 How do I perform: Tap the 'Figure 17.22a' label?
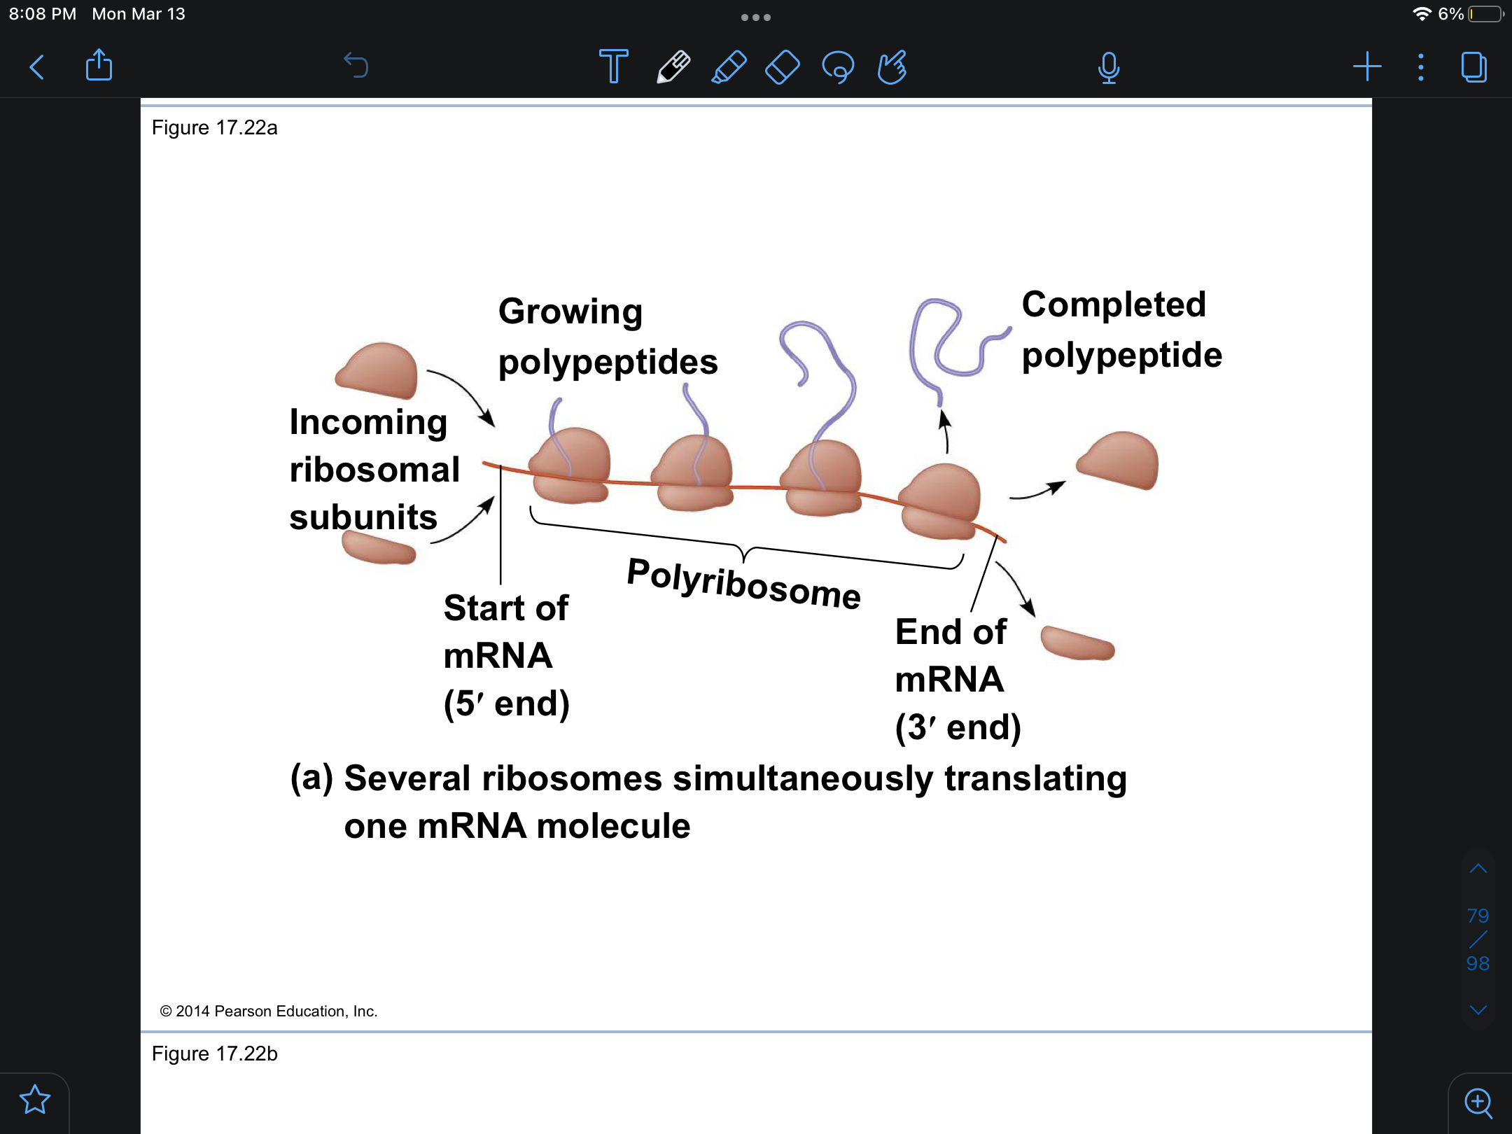click(x=214, y=127)
